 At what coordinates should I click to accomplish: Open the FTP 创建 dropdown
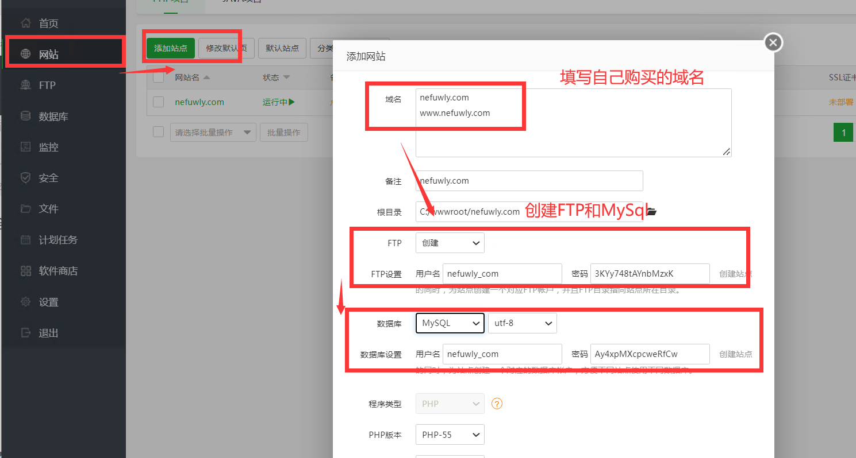coord(450,242)
